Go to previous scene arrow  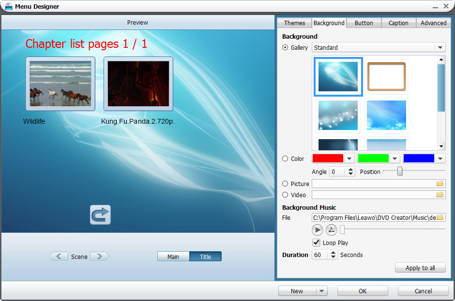pyautogui.click(x=59, y=257)
